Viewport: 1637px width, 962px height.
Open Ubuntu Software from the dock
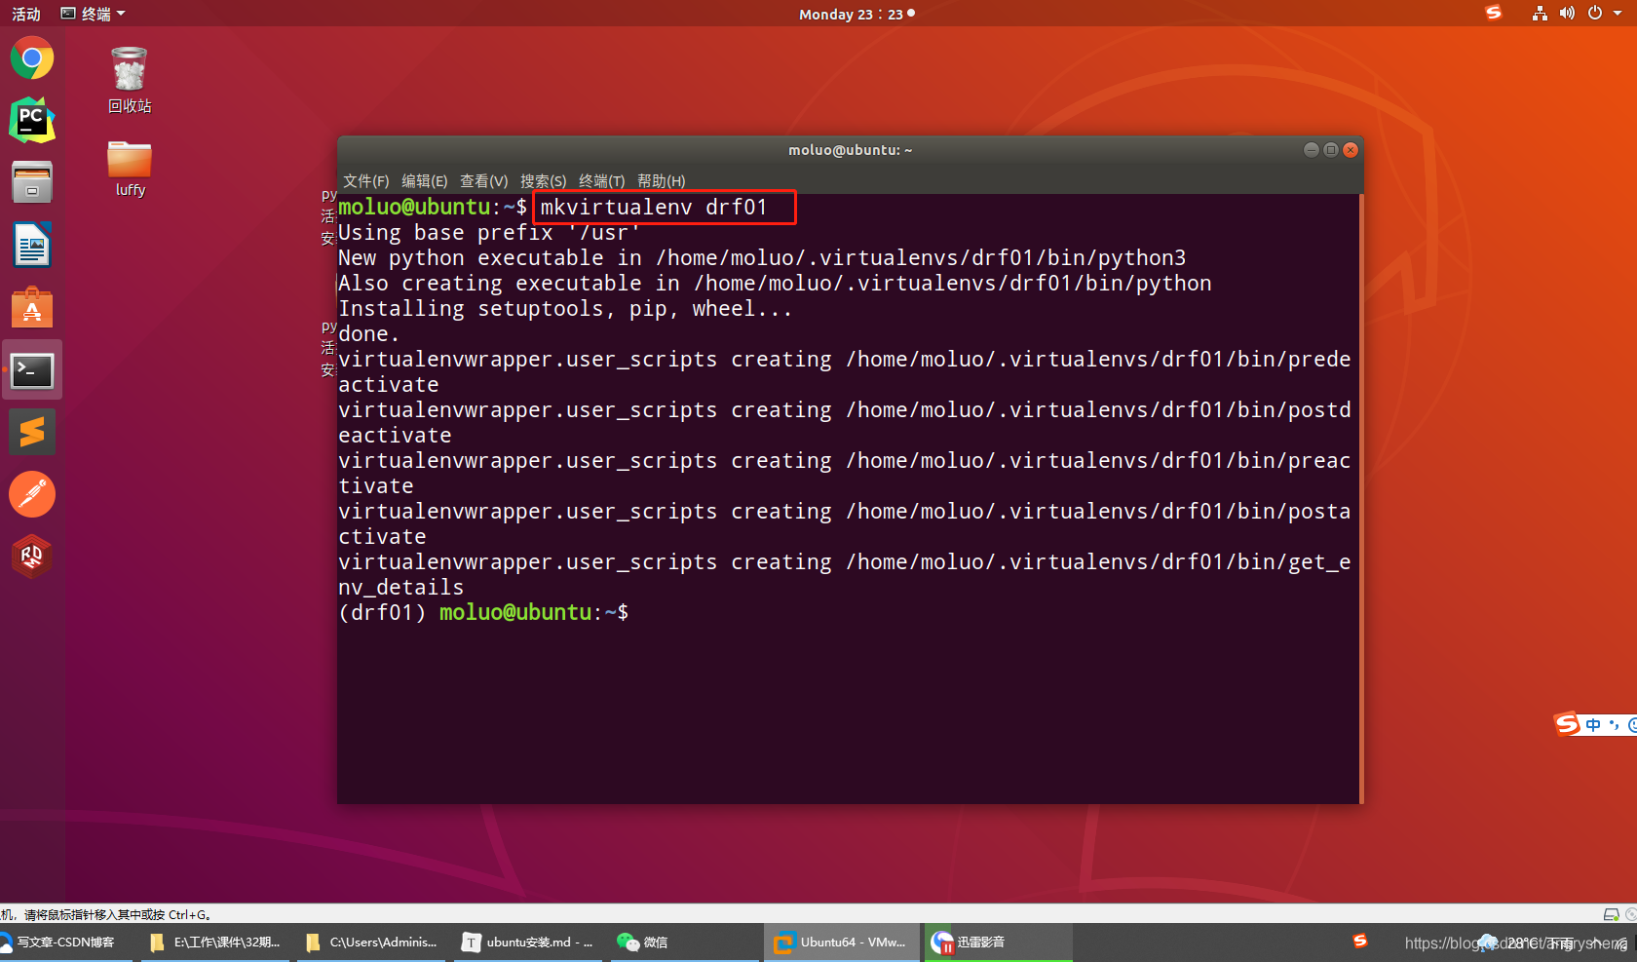[32, 307]
